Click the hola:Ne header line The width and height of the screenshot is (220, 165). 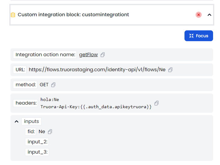[50, 99]
